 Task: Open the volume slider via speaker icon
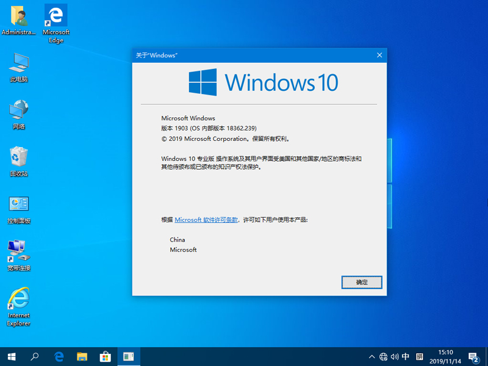(x=395, y=356)
